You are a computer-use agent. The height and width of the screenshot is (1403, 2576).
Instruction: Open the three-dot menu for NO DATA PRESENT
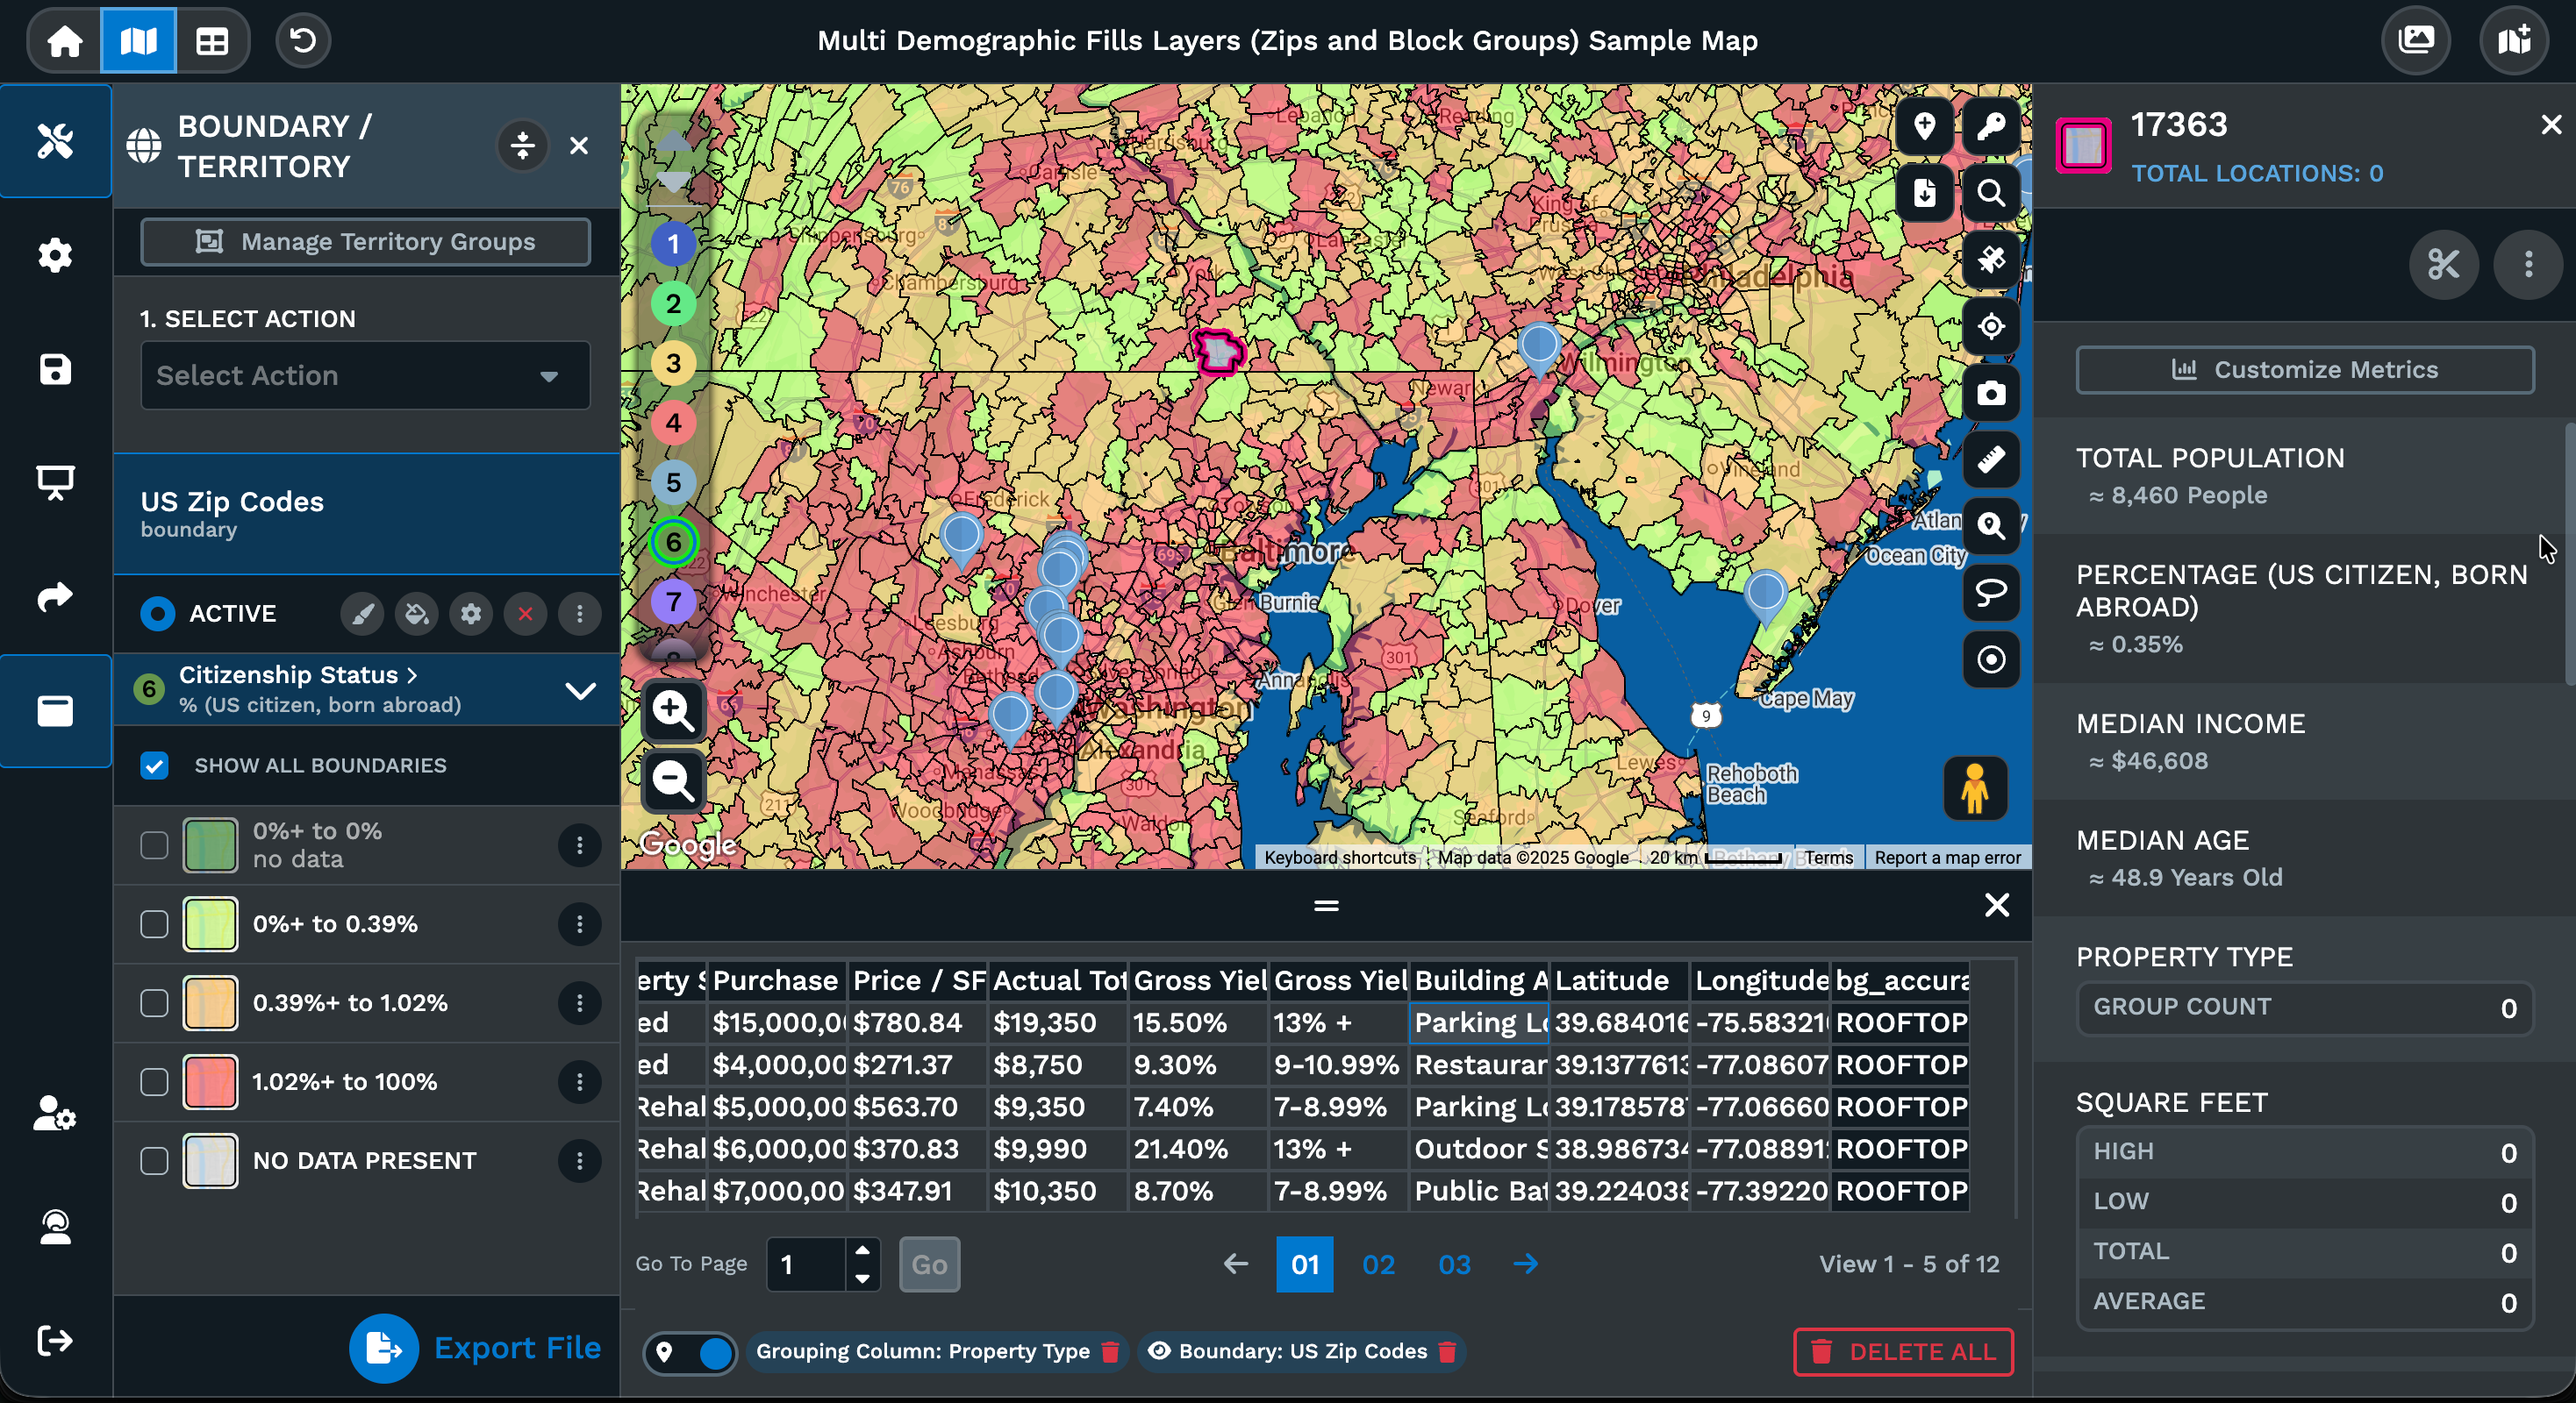[x=580, y=1160]
